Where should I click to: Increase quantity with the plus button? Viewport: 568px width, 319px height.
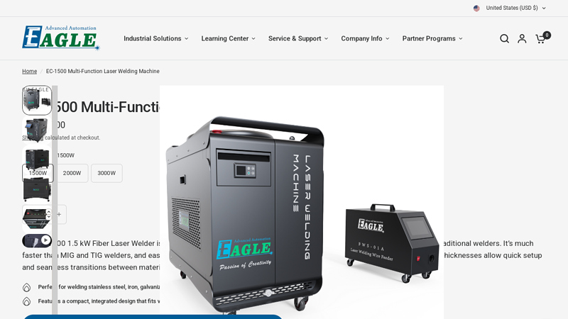tap(59, 215)
